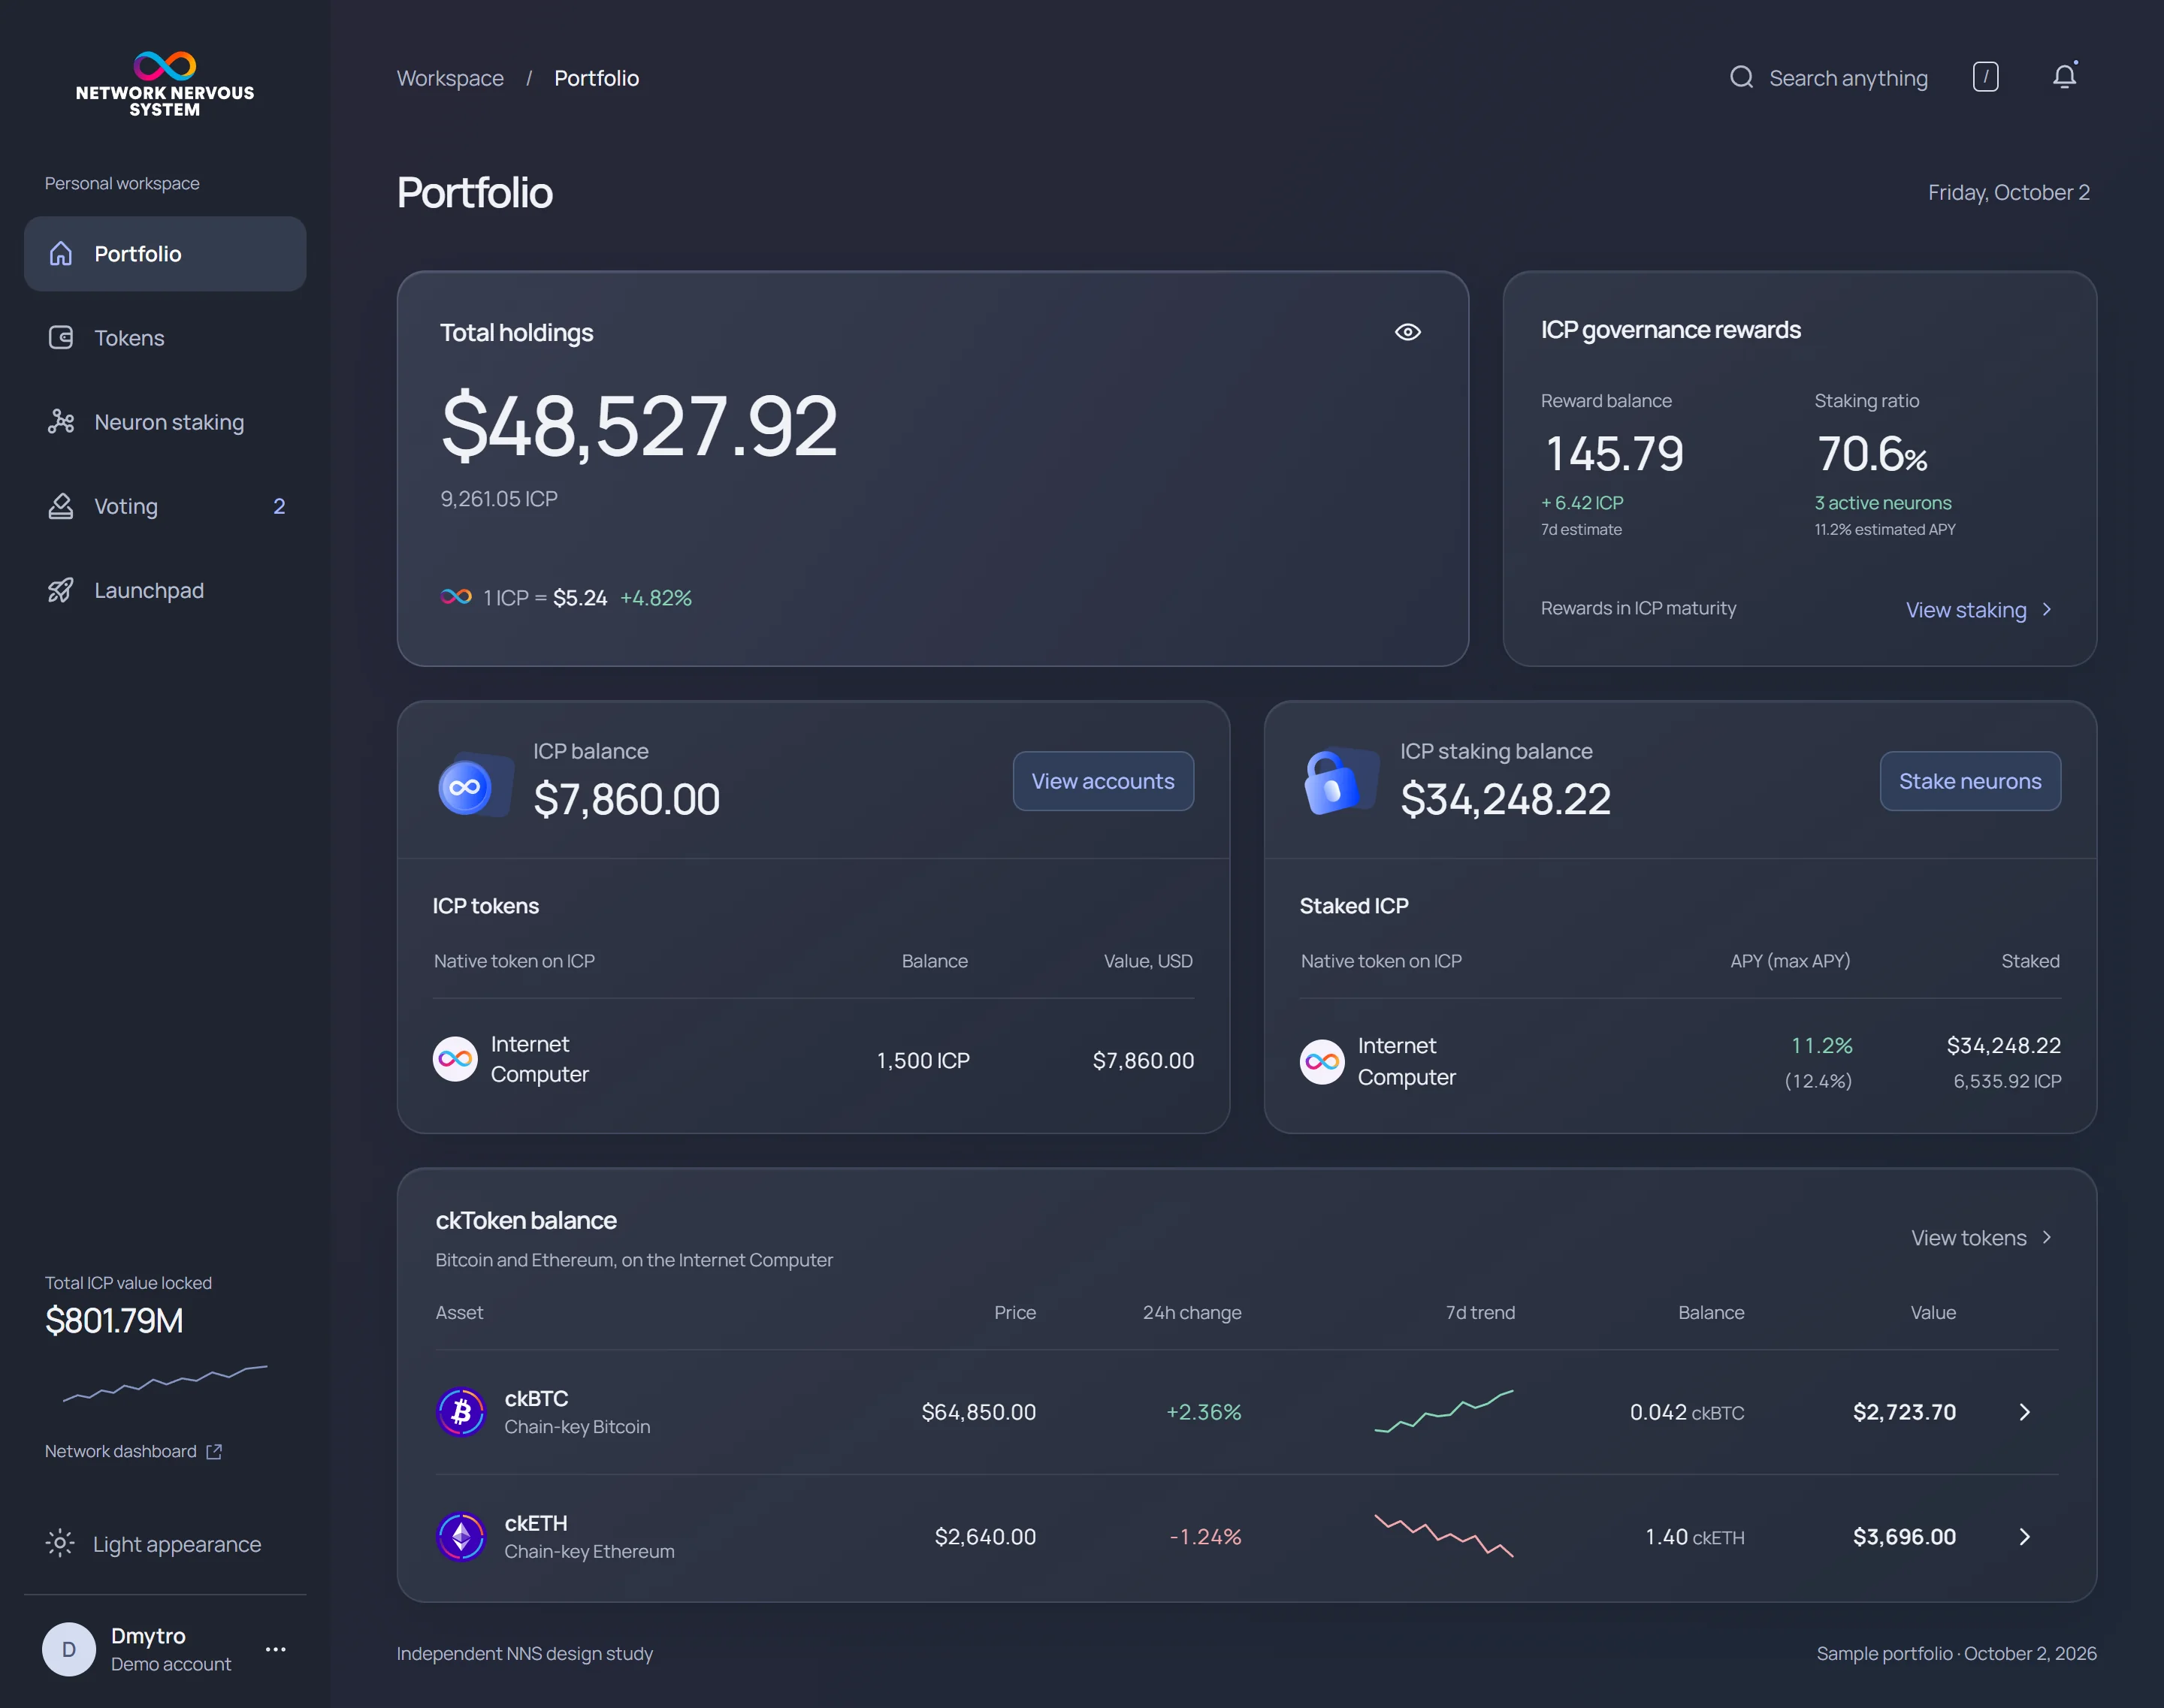Image resolution: width=2164 pixels, height=1708 pixels.
Task: Click the Portfolio home icon in sidebar
Action: pos(61,254)
